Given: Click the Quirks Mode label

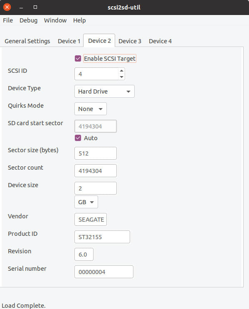Looking at the screenshot, I should click(26, 106).
